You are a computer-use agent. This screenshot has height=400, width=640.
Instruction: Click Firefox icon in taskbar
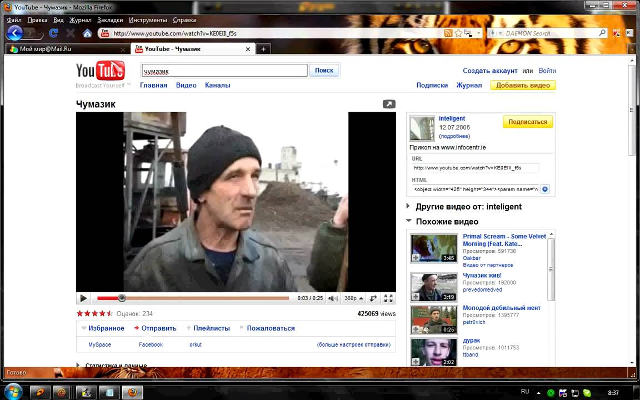coord(132,393)
